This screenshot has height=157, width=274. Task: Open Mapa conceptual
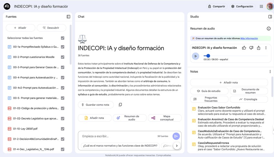click(x=165, y=118)
